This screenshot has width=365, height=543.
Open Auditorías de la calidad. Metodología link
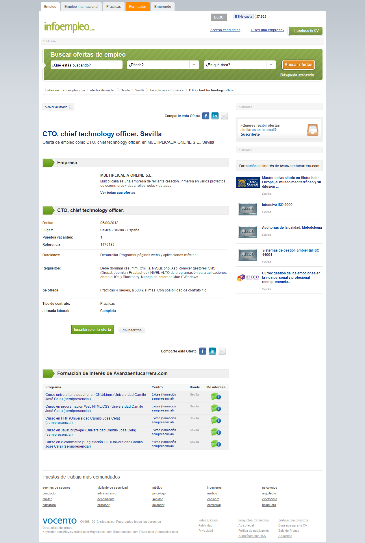coord(292,228)
